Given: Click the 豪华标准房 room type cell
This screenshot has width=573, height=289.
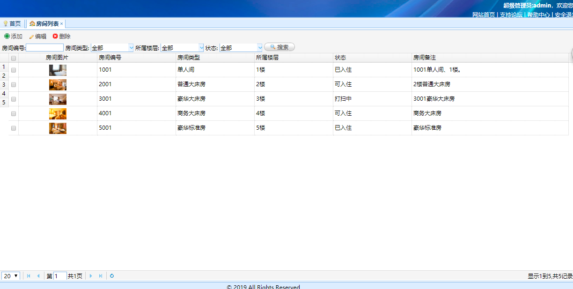Looking at the screenshot, I should (x=215, y=128).
